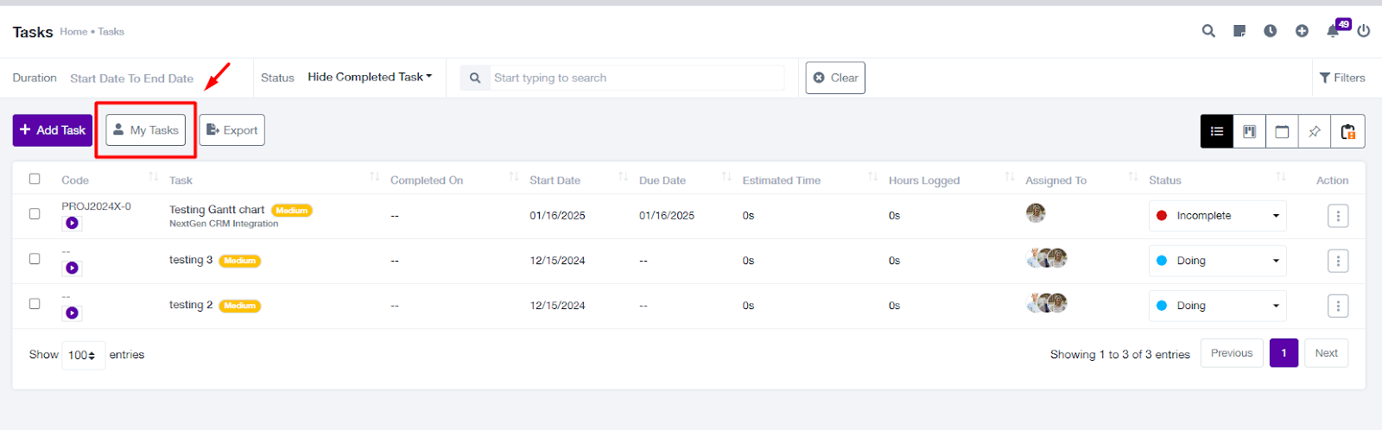The image size is (1382, 430).
Task: Change entries per page dropdown showing 100
Action: click(83, 355)
